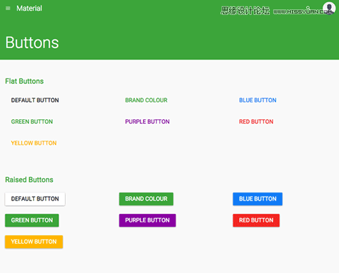Open the hamburger navigation menu
Viewport: 339px width, 273px height.
pos(8,9)
